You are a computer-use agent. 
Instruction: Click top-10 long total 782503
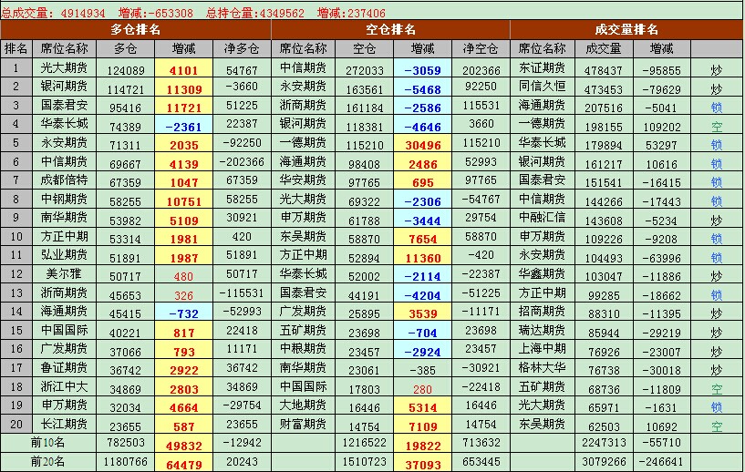pyautogui.click(x=126, y=443)
